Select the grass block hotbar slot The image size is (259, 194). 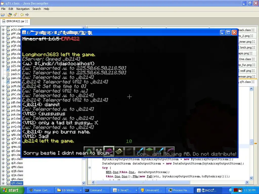(x=149, y=152)
